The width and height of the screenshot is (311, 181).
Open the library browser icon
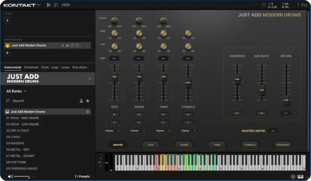click(x=57, y=5)
